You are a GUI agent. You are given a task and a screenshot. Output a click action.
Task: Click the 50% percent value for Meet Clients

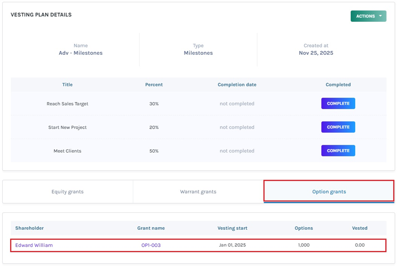154,151
